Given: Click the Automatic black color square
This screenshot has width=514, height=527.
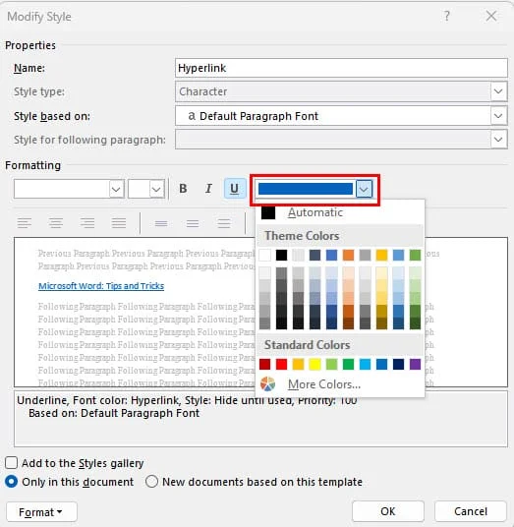Looking at the screenshot, I should click(x=268, y=212).
